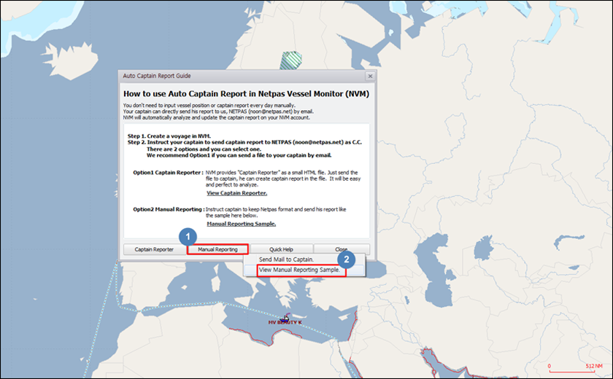Image resolution: width=613 pixels, height=379 pixels.
Task: Click the MV BEAUTY K vessel icon on the map
Action: pyautogui.click(x=285, y=318)
